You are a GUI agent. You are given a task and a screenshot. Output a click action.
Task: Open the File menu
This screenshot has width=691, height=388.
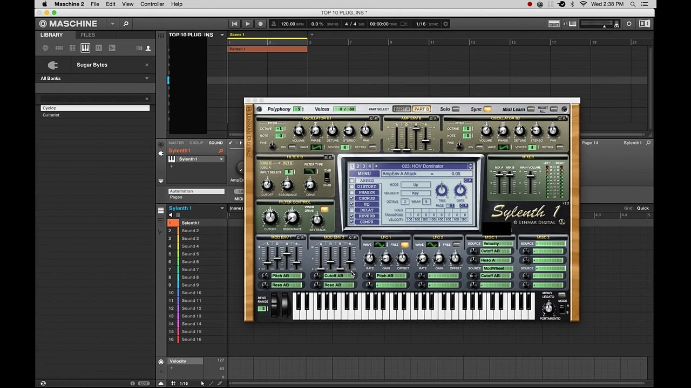[x=94, y=4]
